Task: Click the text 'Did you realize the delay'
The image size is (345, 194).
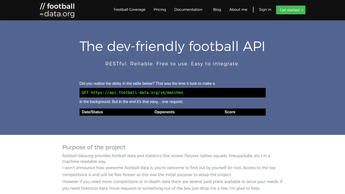Action: click(x=102, y=83)
